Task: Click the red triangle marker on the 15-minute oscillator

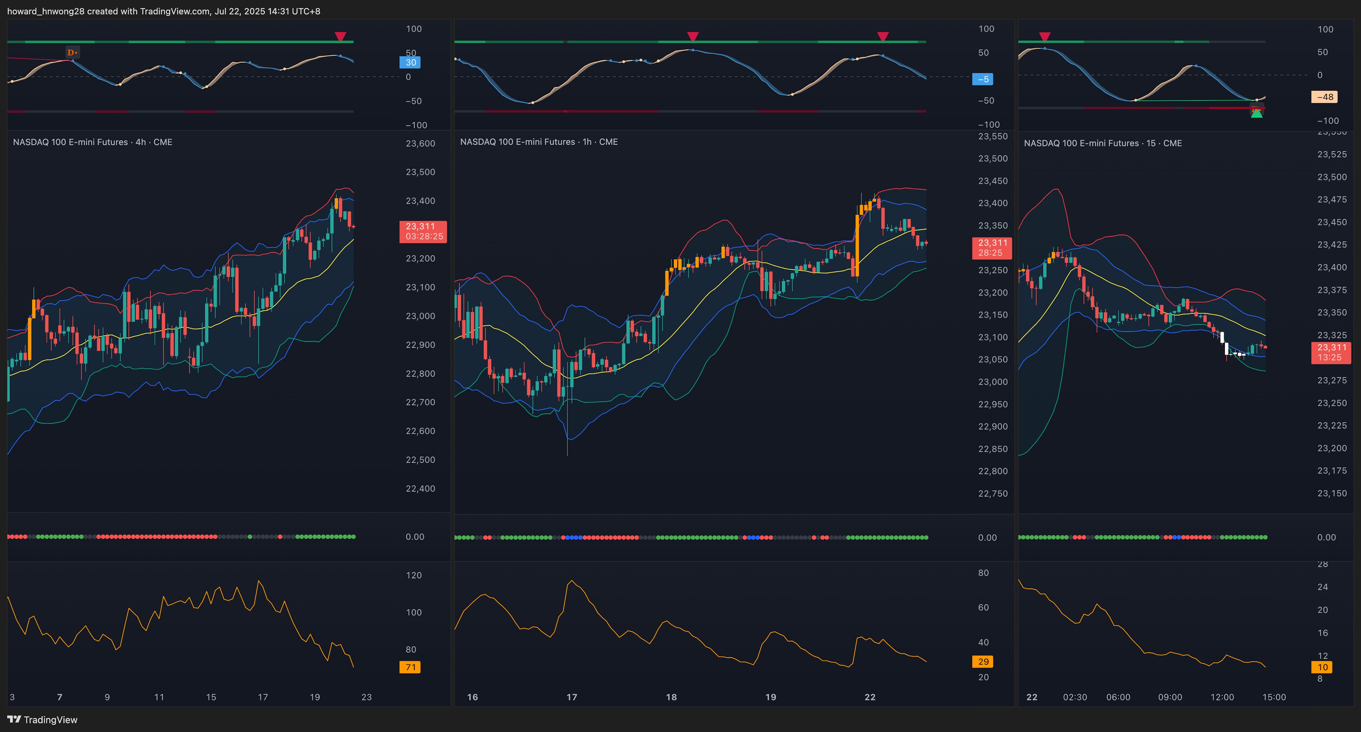Action: click(1044, 36)
